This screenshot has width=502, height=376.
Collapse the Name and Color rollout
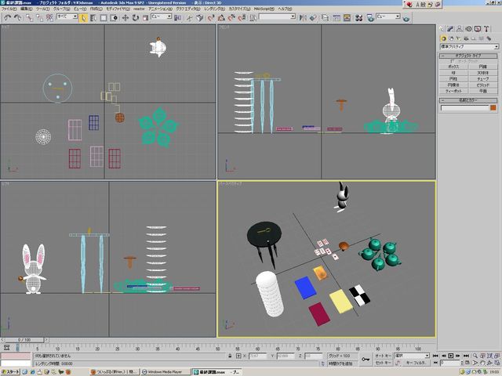click(x=468, y=100)
